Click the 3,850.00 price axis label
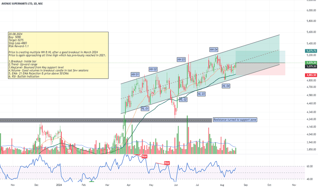The height and width of the screenshot is (188, 318). [x=311, y=149]
